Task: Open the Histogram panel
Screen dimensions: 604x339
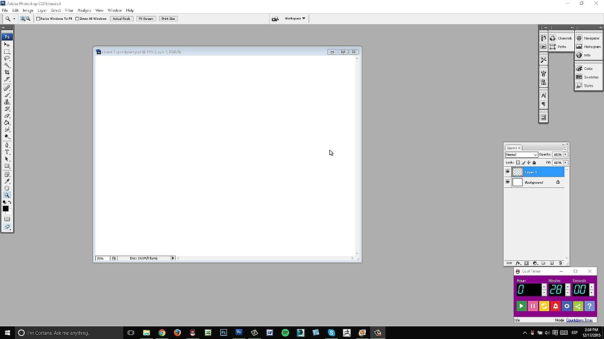Action: [588, 47]
